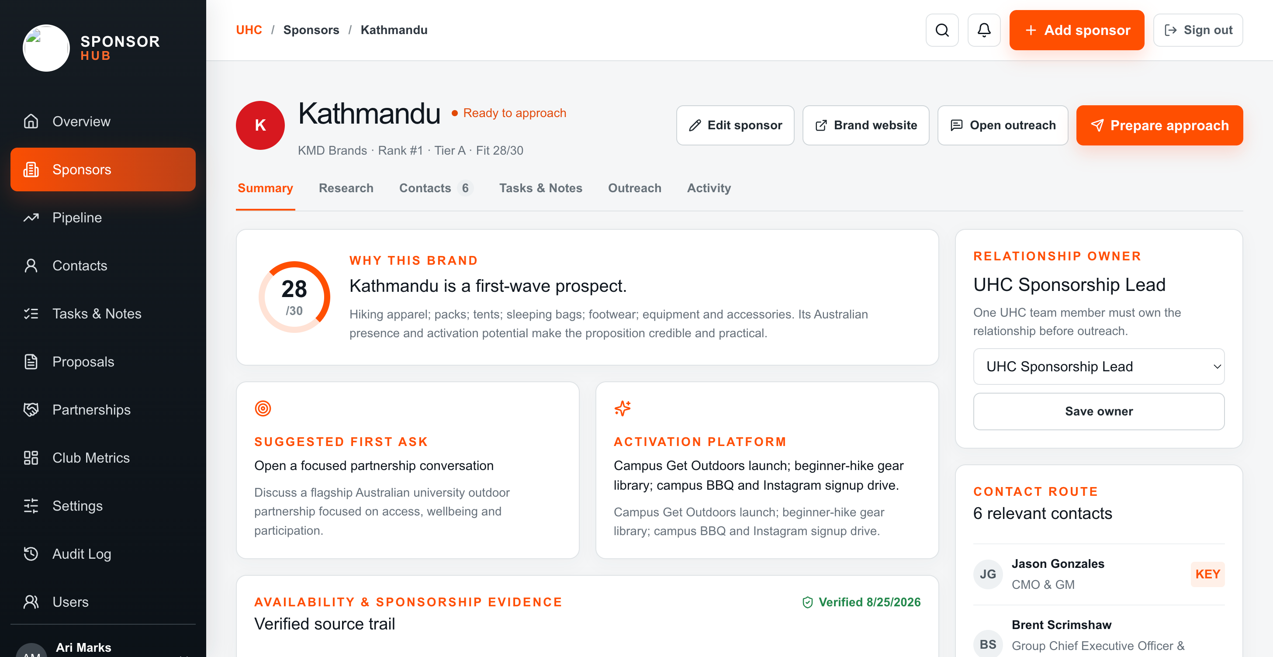Open the search icon in top bar
This screenshot has width=1273, height=657.
[x=942, y=30]
